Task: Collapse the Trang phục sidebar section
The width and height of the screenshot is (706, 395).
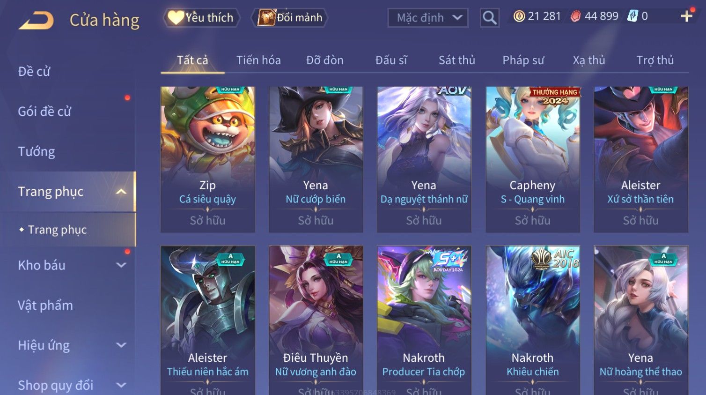Action: click(121, 192)
